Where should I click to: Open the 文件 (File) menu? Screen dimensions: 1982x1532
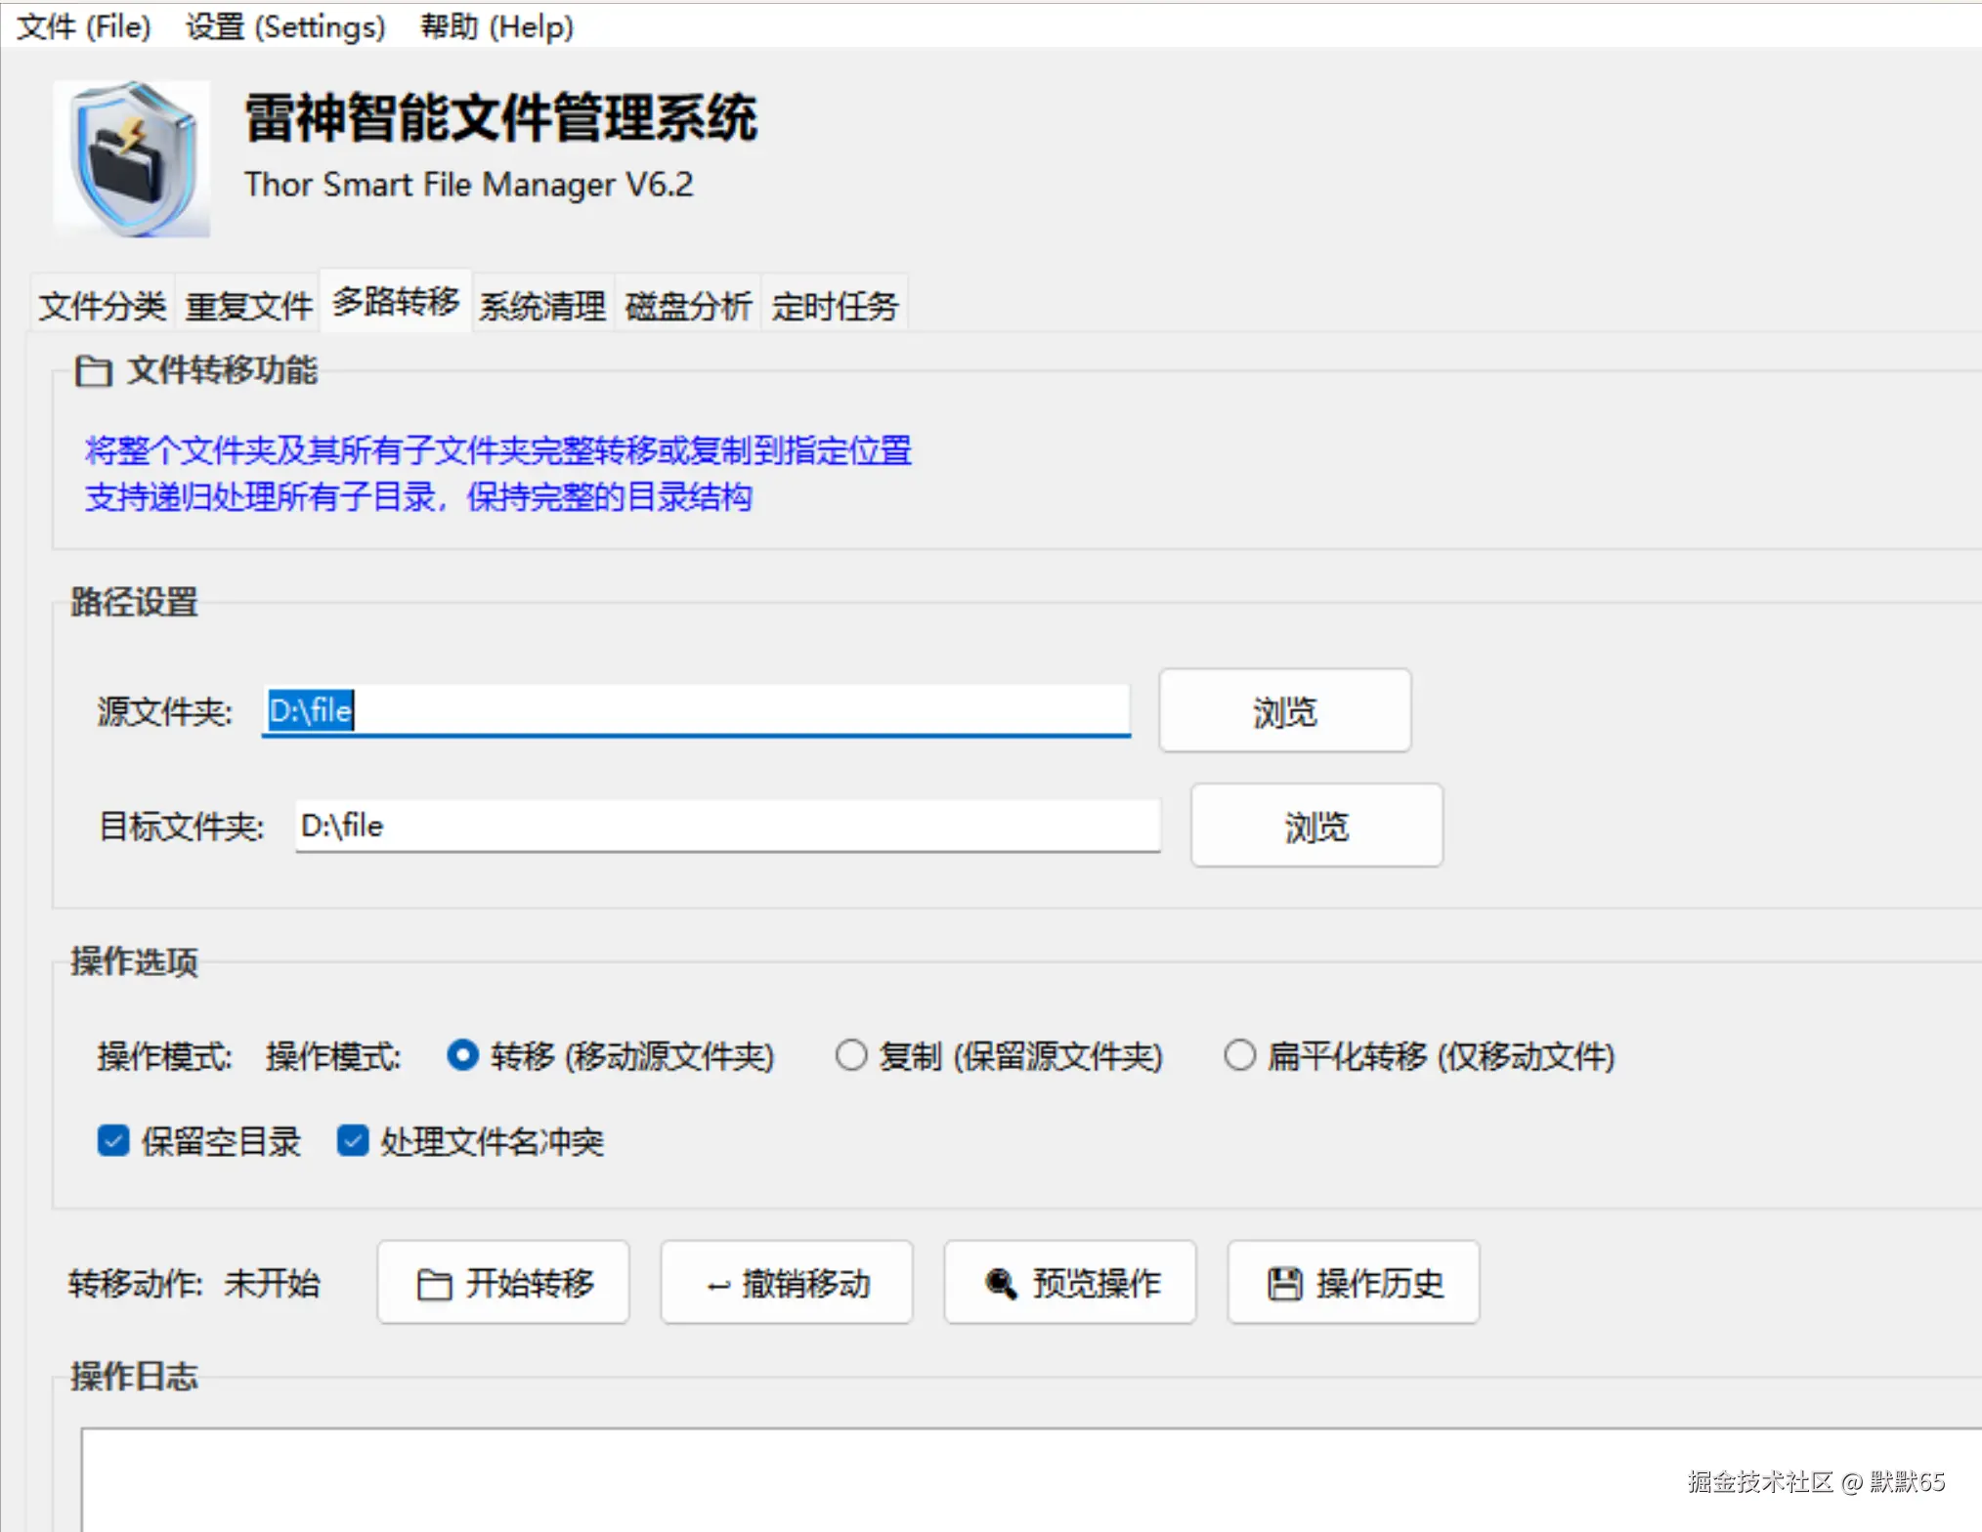pyautogui.click(x=84, y=26)
